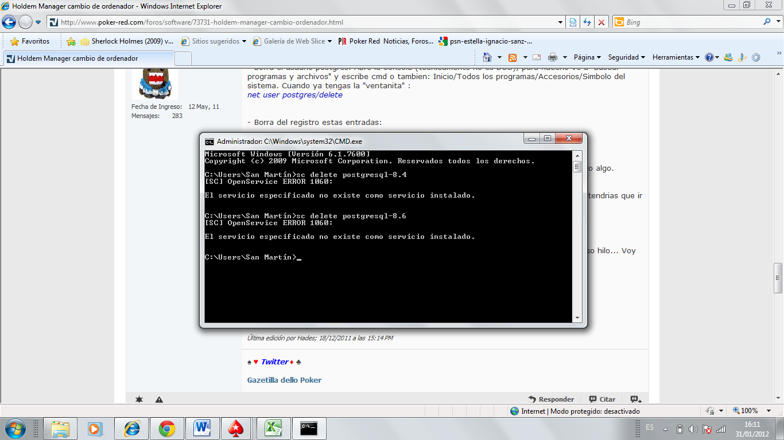
Task: Print the page with printer icon
Action: coord(553,57)
